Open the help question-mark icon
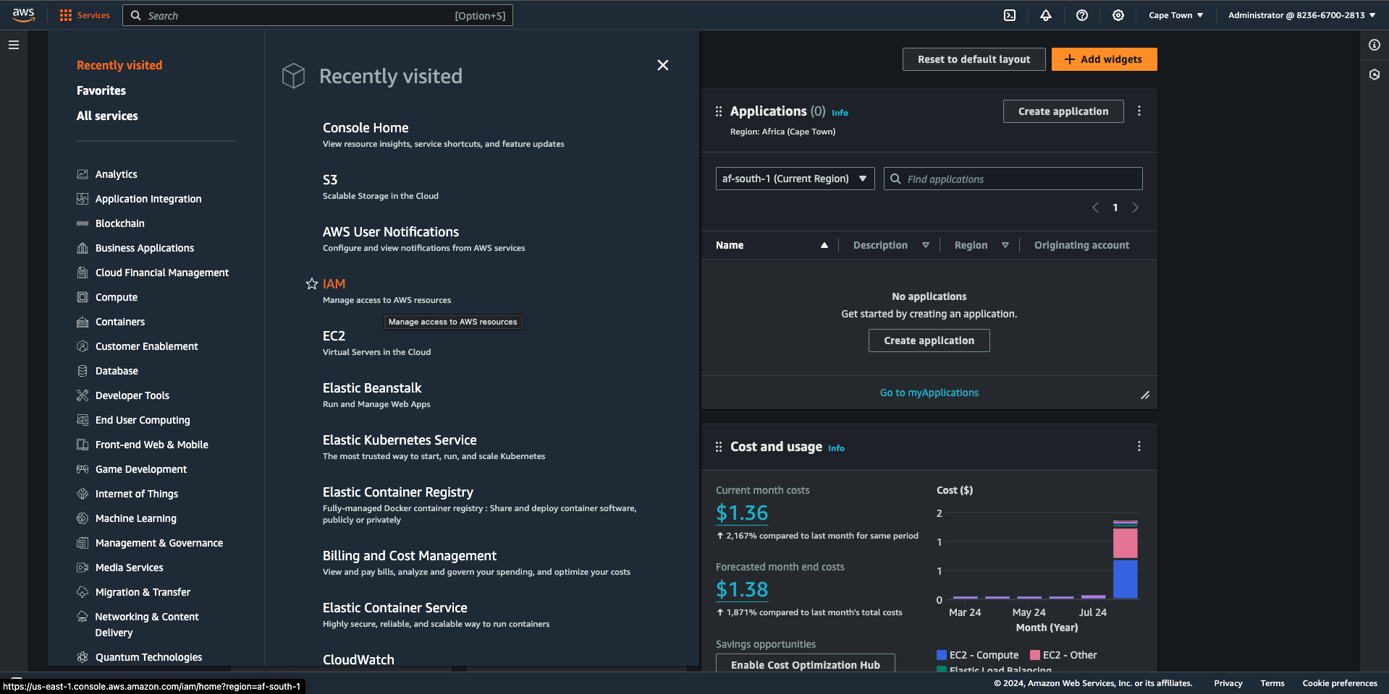 tap(1082, 15)
